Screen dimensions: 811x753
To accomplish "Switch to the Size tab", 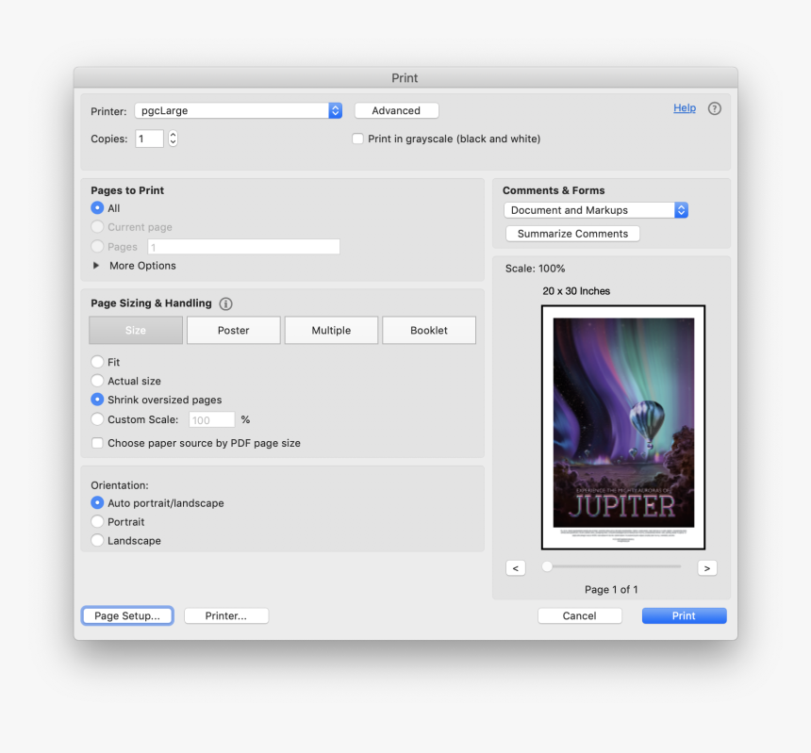I will 136,330.
